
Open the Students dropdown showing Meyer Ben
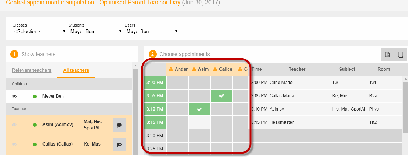pos(96,31)
